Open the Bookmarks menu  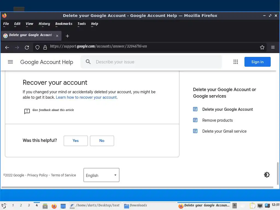point(64,24)
